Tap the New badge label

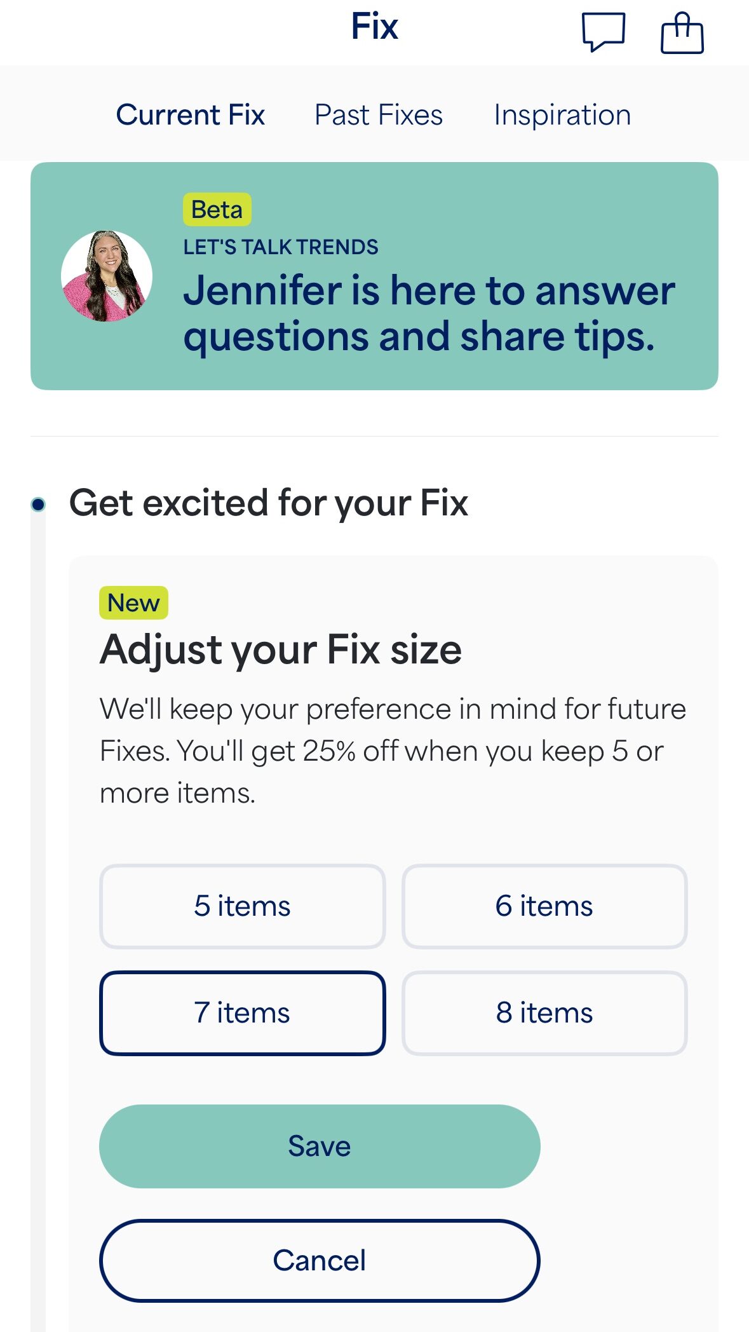(133, 602)
